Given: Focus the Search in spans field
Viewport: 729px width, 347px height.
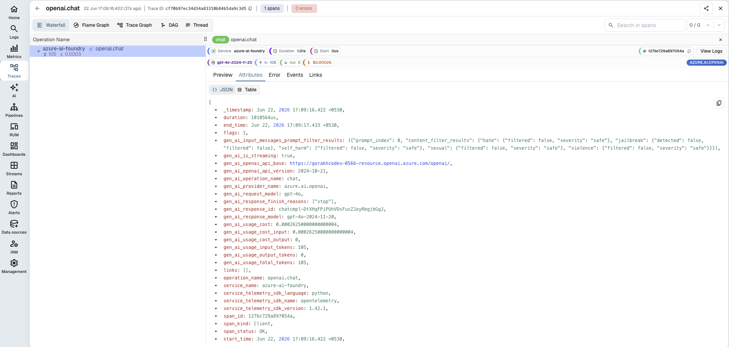Looking at the screenshot, I should (x=645, y=25).
